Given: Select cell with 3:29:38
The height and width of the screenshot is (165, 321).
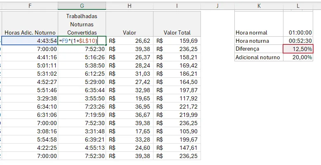Looking at the screenshot, I should 30,98.
